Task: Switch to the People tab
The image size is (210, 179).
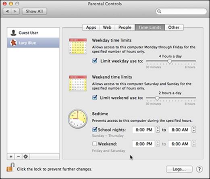Action: click(x=125, y=27)
